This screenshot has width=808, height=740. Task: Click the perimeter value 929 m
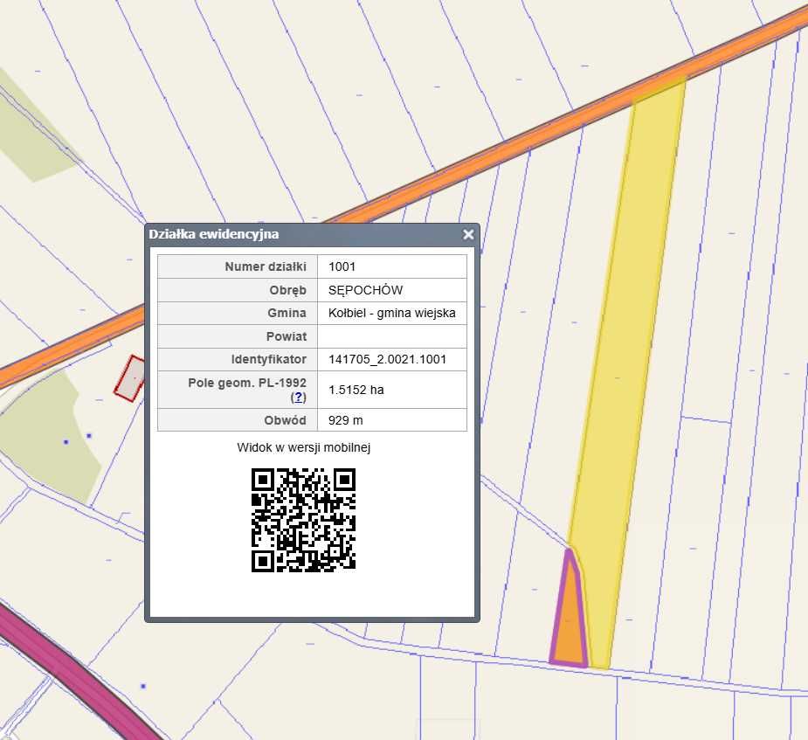pyautogui.click(x=345, y=420)
